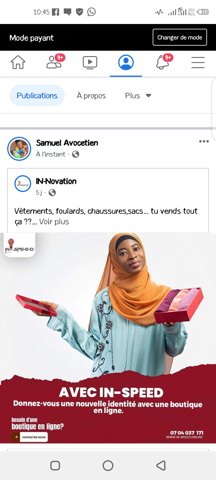This screenshot has height=480, width=216.
Task: Open the Home feed icon
Action: coord(18,62)
